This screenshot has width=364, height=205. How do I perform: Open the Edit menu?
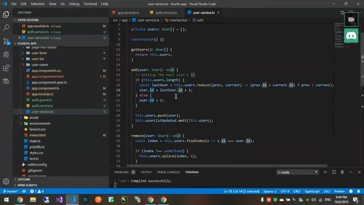[x=23, y=4]
